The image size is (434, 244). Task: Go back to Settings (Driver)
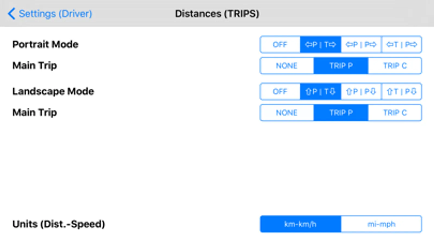click(11, 14)
